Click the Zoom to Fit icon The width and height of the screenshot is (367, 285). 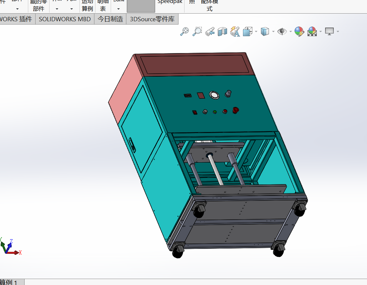(184, 32)
